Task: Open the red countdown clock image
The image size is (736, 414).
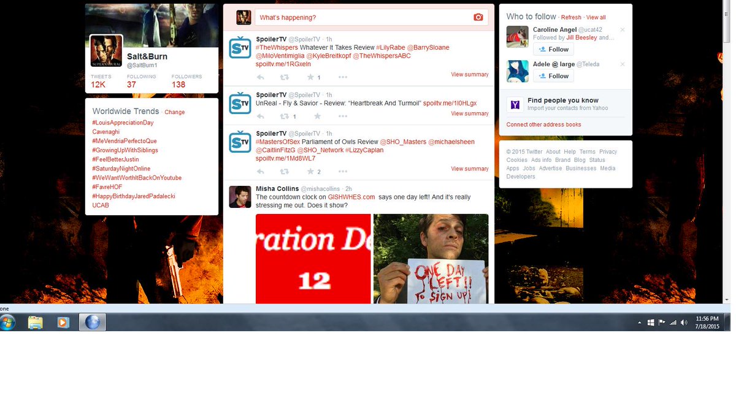Action: point(313,259)
